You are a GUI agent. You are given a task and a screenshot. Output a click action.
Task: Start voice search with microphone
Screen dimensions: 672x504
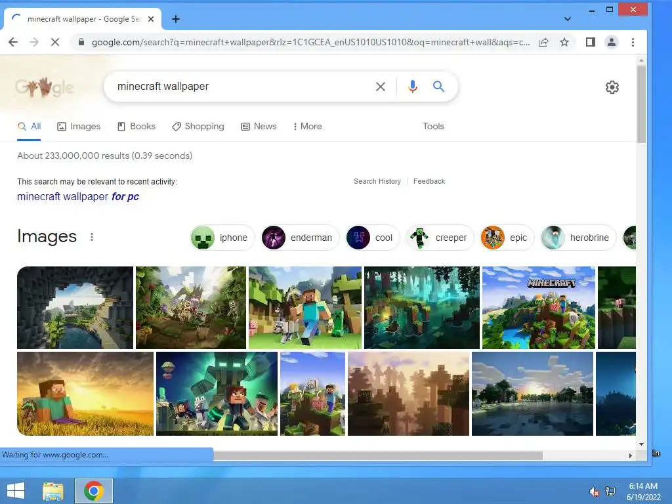click(x=412, y=87)
